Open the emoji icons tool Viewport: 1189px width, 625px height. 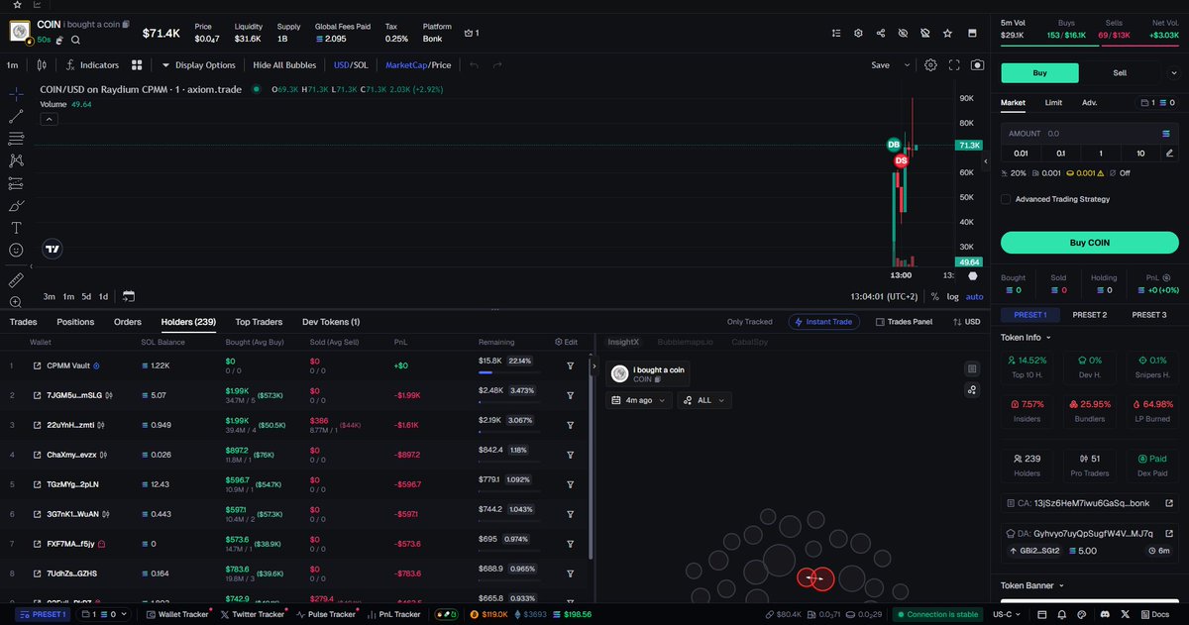(x=16, y=251)
